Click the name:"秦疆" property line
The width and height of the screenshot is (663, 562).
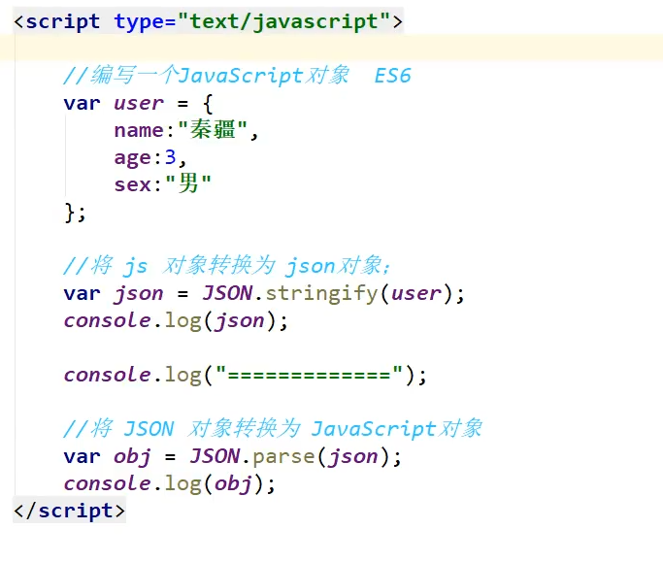pyautogui.click(x=186, y=130)
